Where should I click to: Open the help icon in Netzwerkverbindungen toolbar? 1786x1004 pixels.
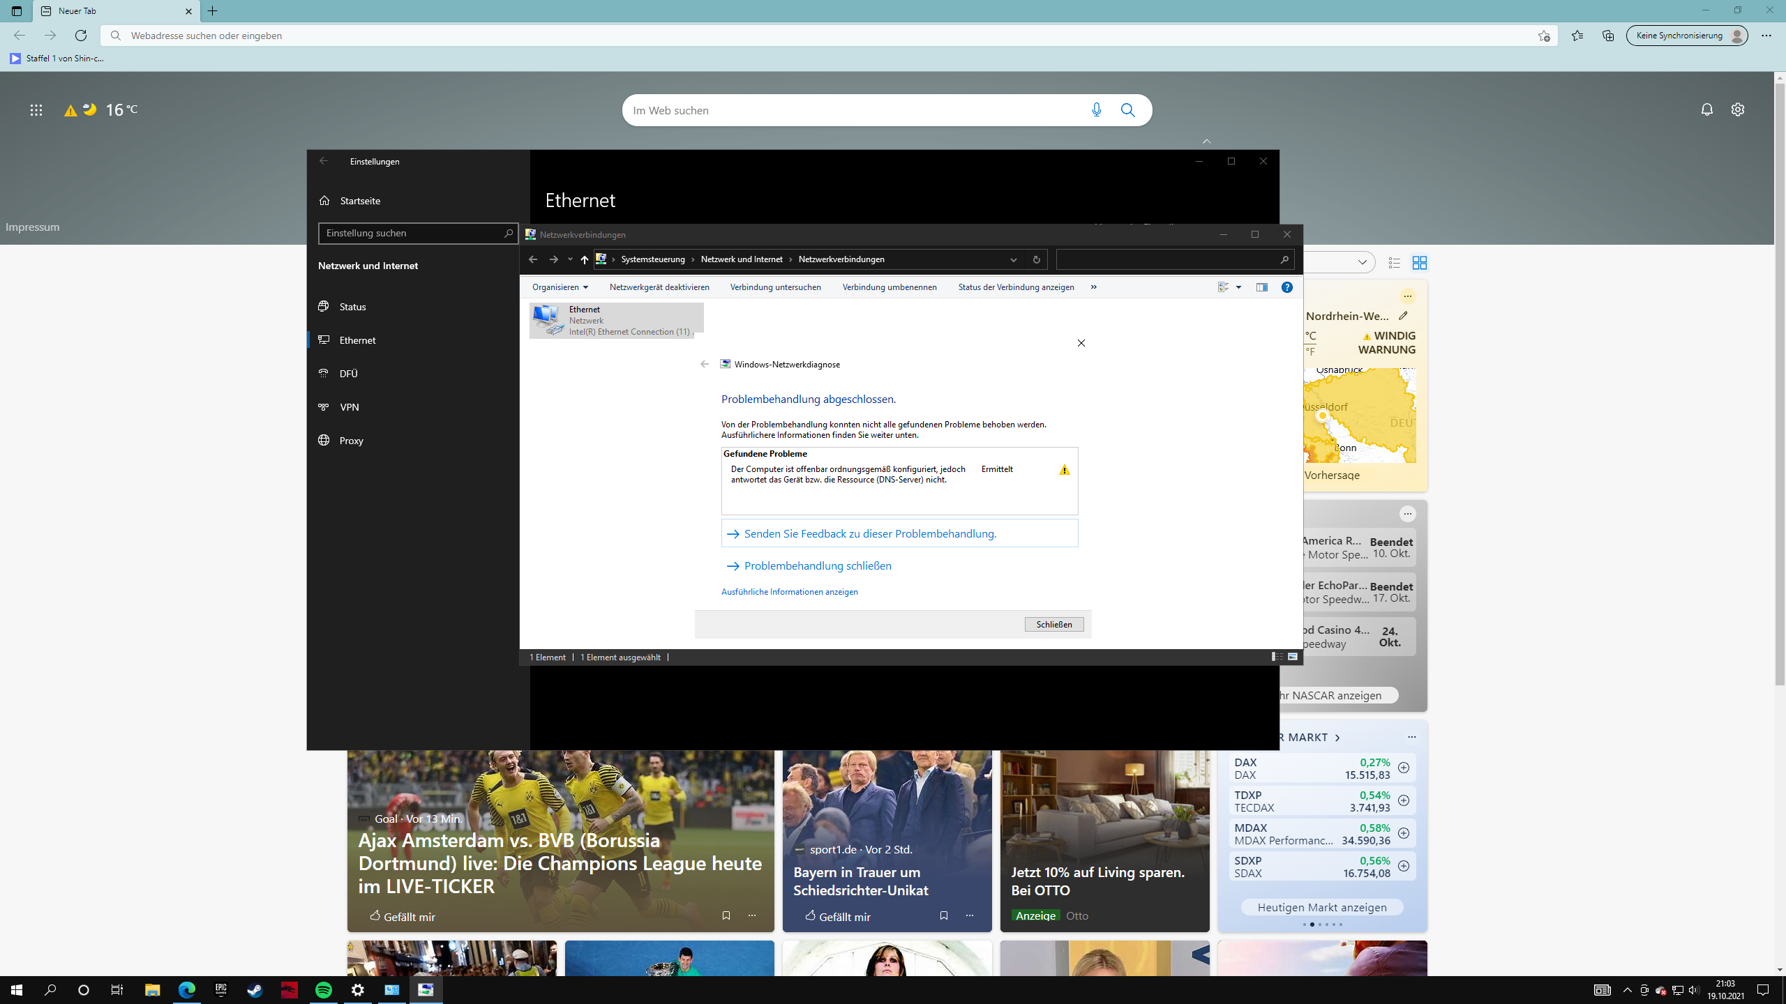click(x=1286, y=287)
